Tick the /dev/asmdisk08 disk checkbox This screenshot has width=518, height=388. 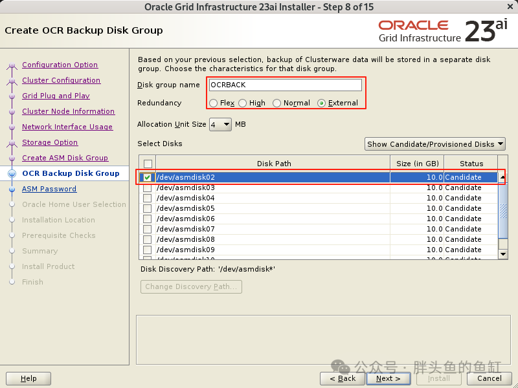(x=148, y=239)
